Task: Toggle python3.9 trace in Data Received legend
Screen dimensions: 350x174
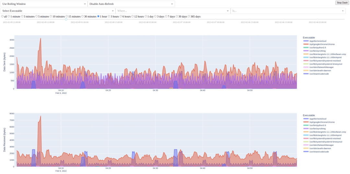Action: 314,125
